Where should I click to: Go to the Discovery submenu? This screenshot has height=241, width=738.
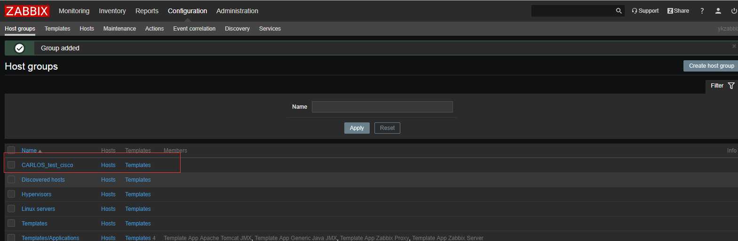237,29
